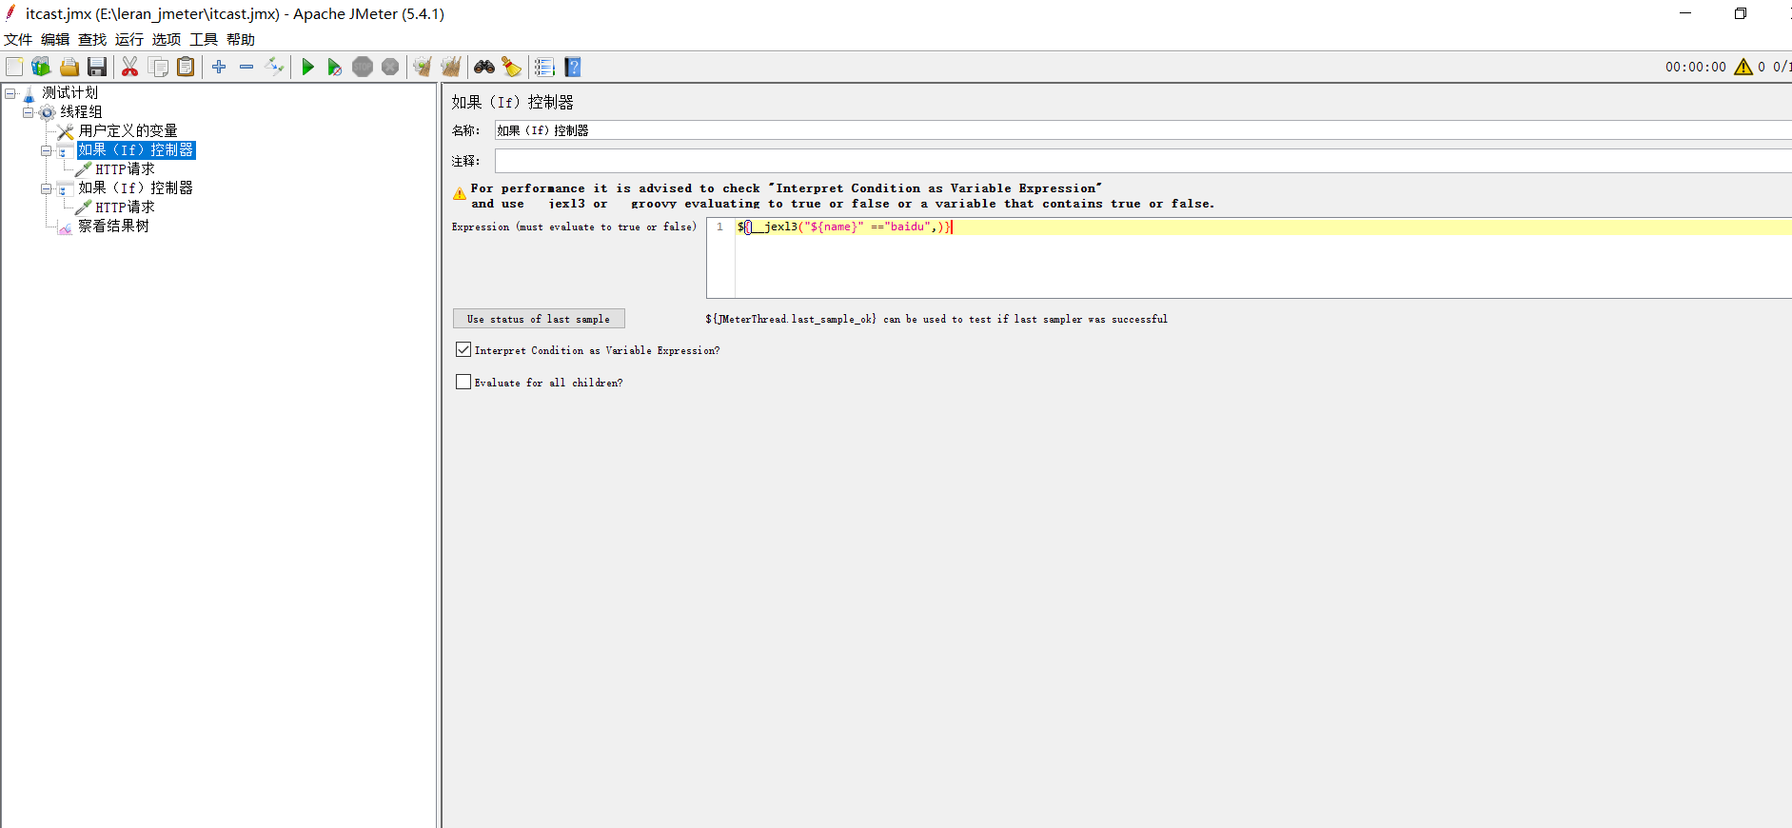
Task: Click the JMeterThread.last_sample_ok hint text
Action: pyautogui.click(x=936, y=319)
